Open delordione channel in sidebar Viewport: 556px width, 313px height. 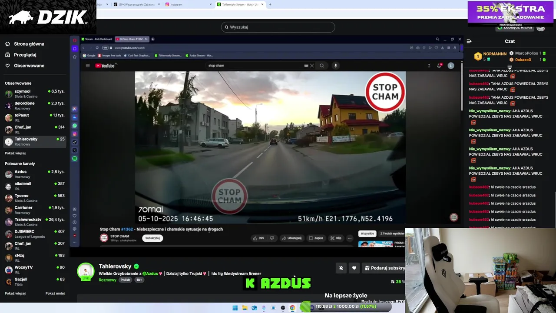point(35,105)
